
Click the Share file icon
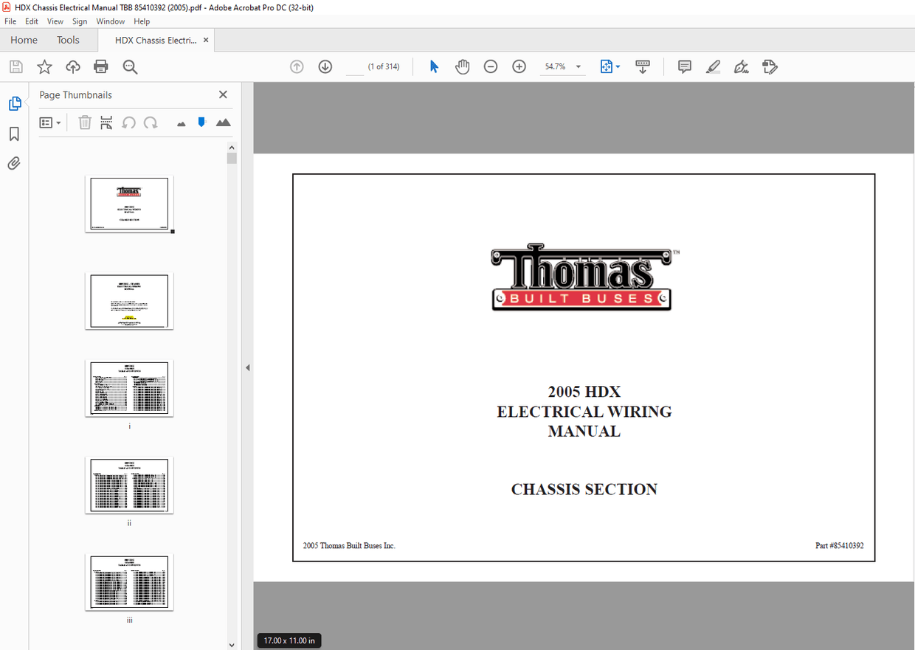click(x=72, y=66)
